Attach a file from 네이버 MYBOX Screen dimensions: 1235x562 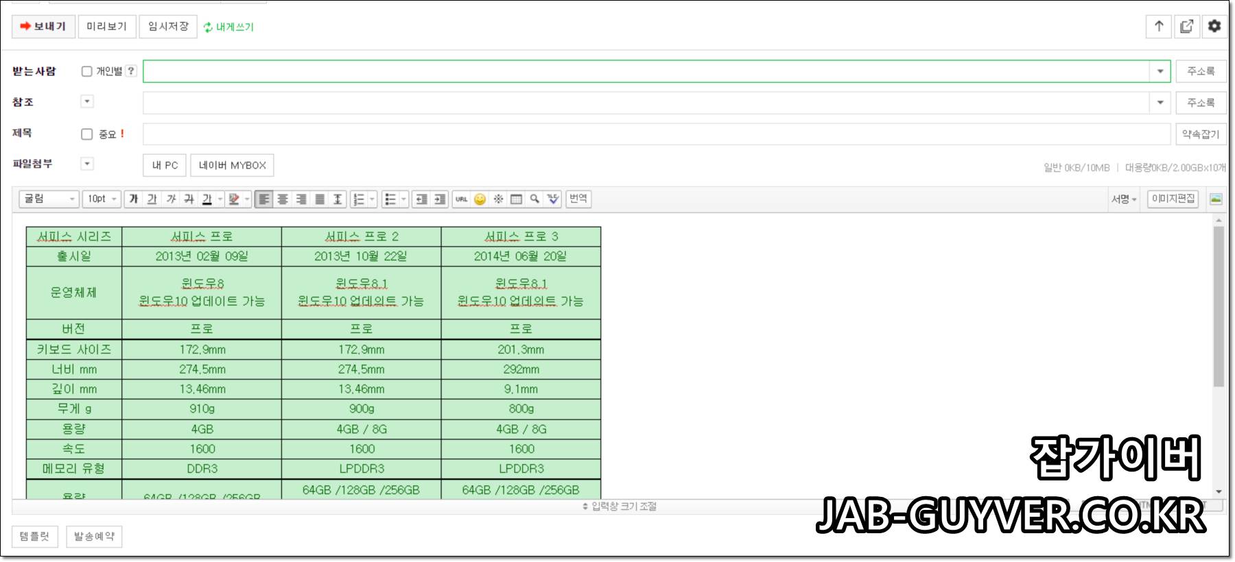point(232,165)
